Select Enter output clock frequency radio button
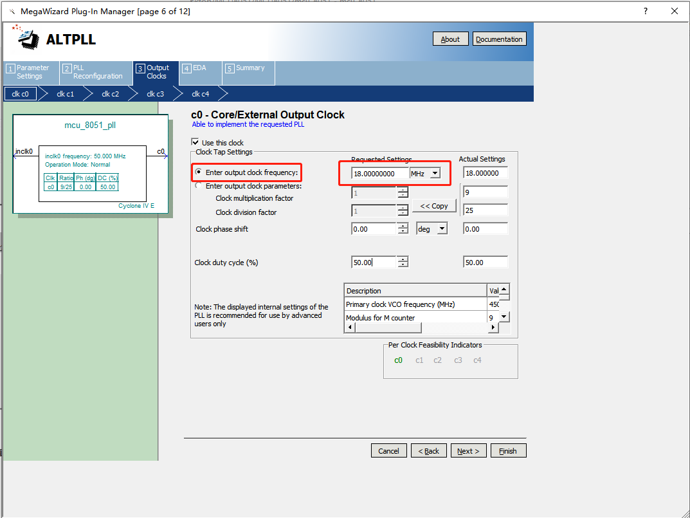The height and width of the screenshot is (518, 690). tap(199, 172)
